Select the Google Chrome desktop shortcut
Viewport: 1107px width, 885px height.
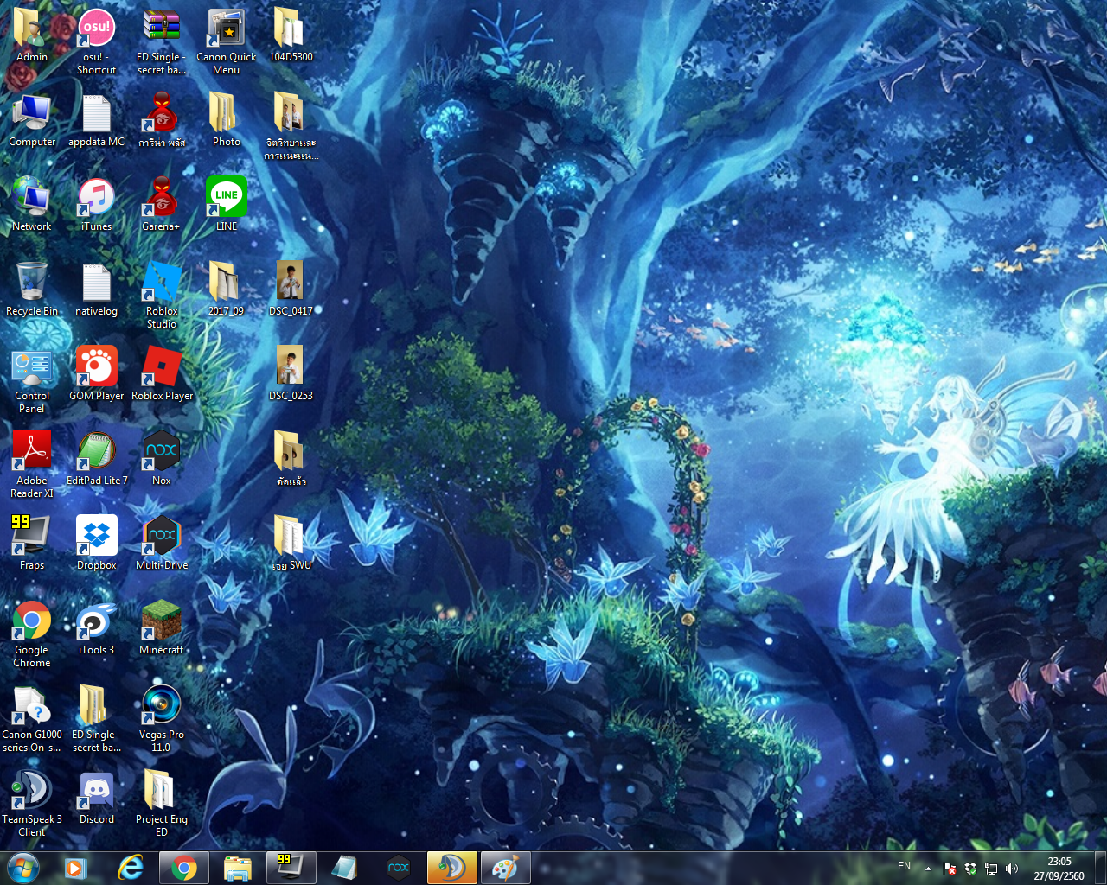coord(32,634)
